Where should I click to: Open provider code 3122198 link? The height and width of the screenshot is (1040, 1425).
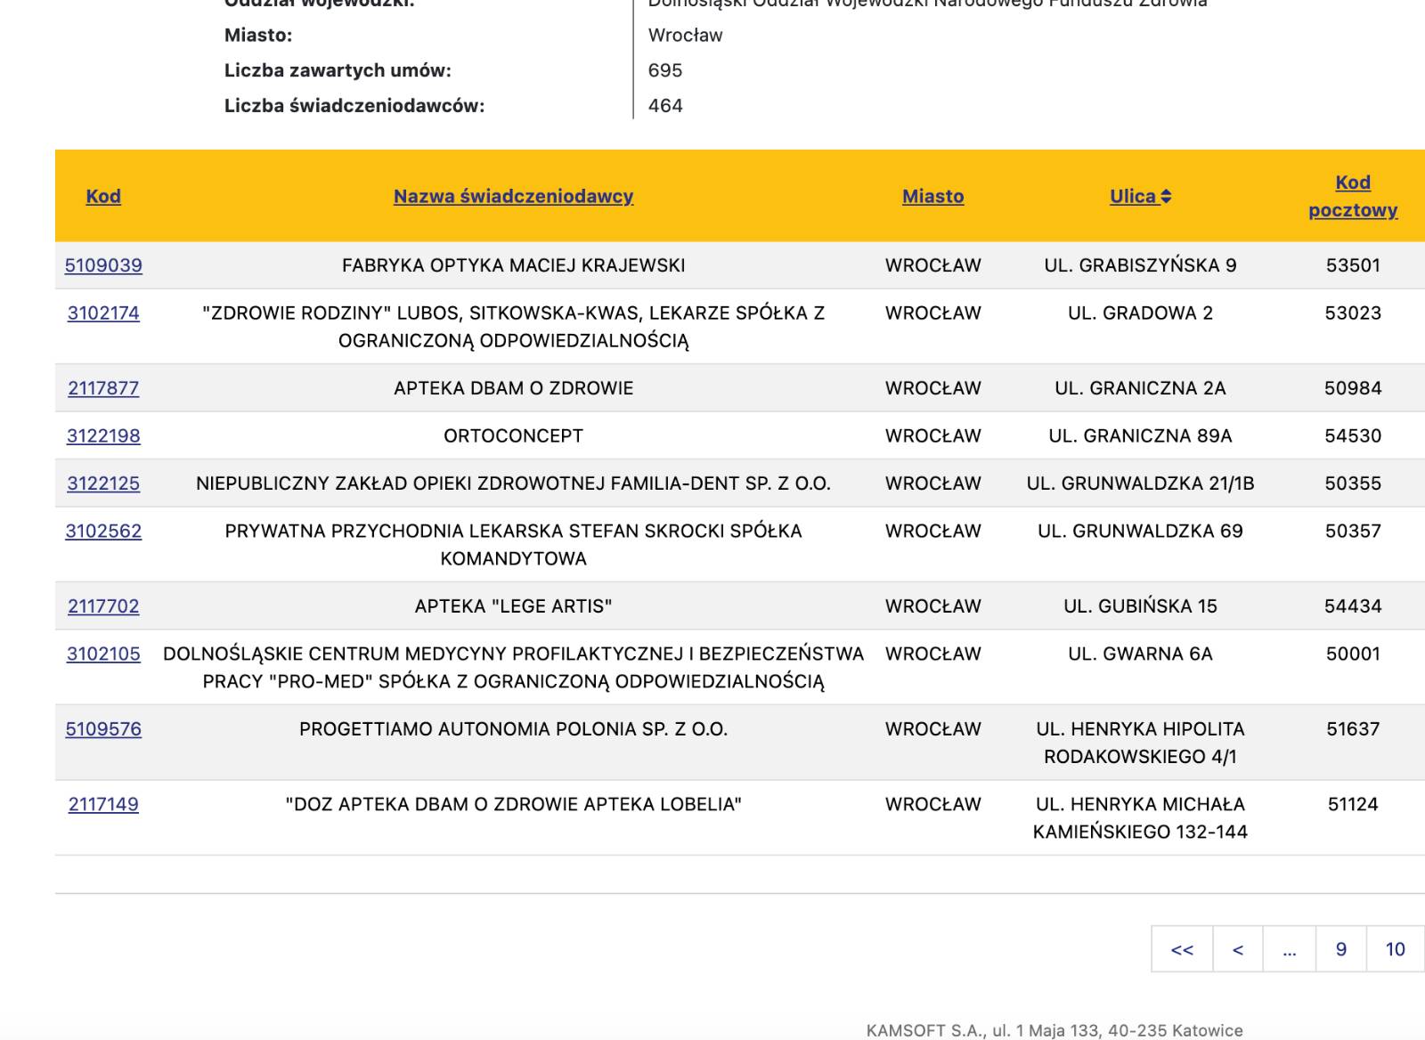103,436
